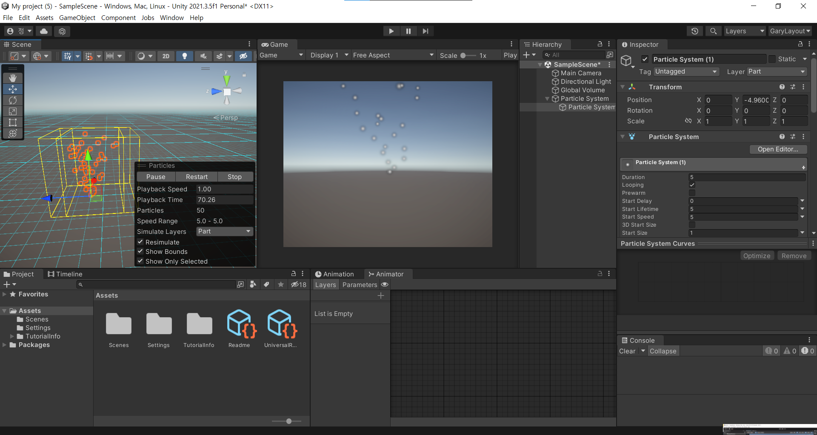Open the Tag Untagged dropdown
This screenshot has width=817, height=435.
[x=686, y=71]
